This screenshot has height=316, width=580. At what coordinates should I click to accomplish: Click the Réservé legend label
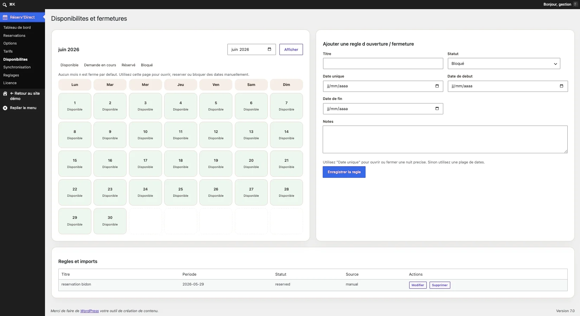(x=128, y=65)
